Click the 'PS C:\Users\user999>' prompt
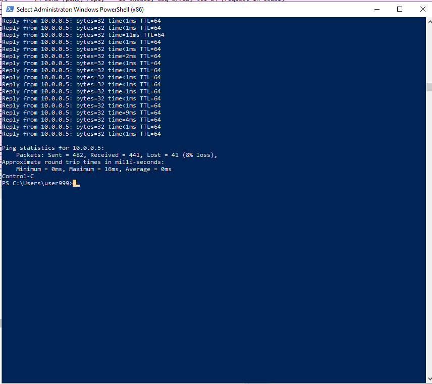Image resolution: width=432 pixels, height=384 pixels. (x=37, y=183)
